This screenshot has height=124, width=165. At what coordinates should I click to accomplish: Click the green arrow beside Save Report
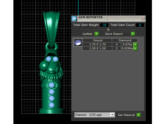coord(133,34)
